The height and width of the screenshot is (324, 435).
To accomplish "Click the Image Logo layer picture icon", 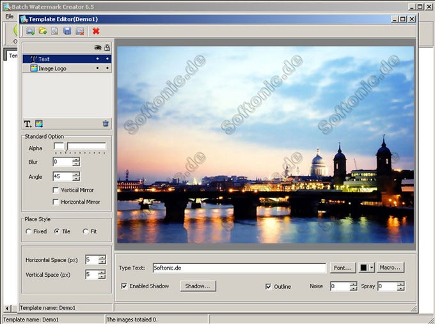I will click(x=34, y=68).
